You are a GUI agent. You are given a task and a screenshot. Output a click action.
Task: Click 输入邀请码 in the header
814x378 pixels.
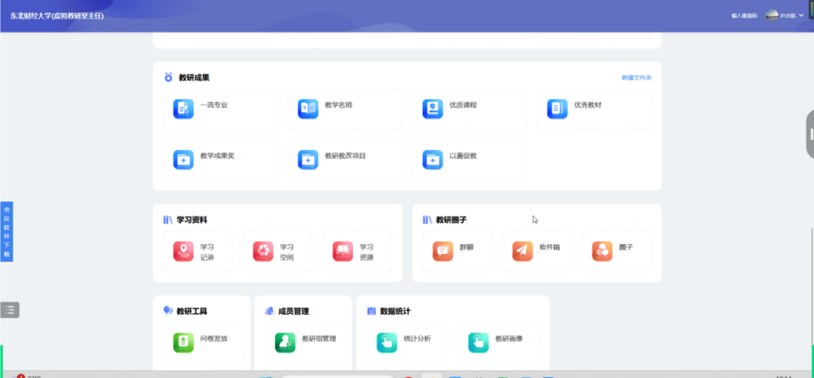point(743,15)
